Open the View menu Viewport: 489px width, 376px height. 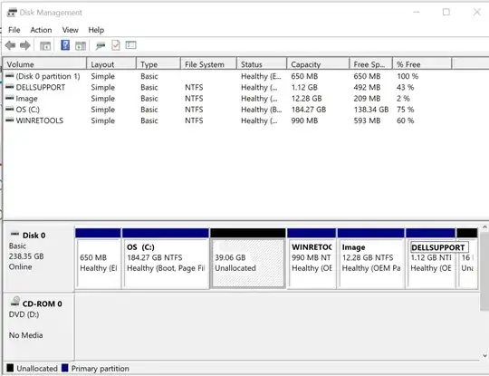(70, 30)
